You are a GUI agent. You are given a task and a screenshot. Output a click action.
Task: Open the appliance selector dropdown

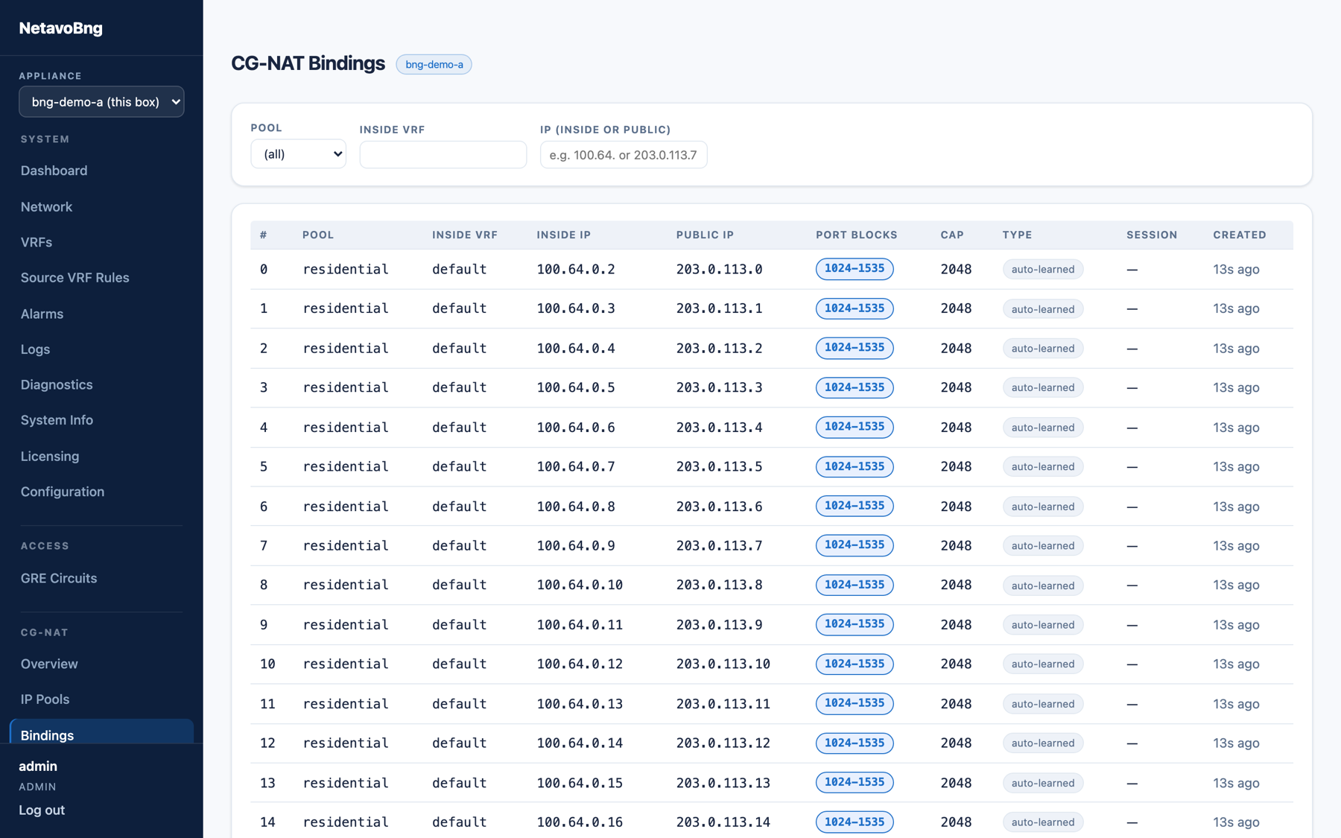point(101,101)
